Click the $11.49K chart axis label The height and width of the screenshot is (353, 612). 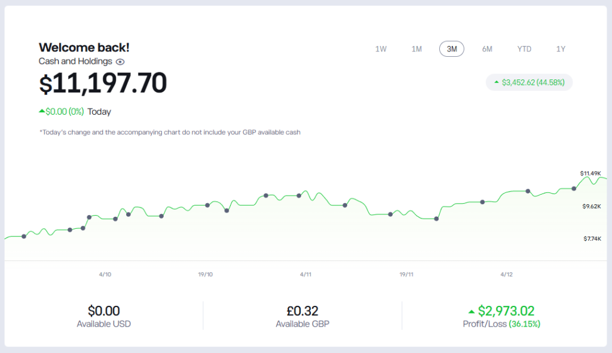click(x=590, y=173)
